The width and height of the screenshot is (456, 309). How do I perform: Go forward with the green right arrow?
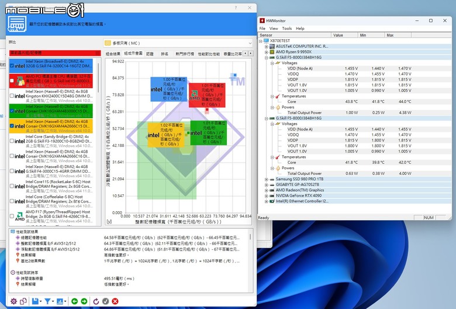(84, 301)
